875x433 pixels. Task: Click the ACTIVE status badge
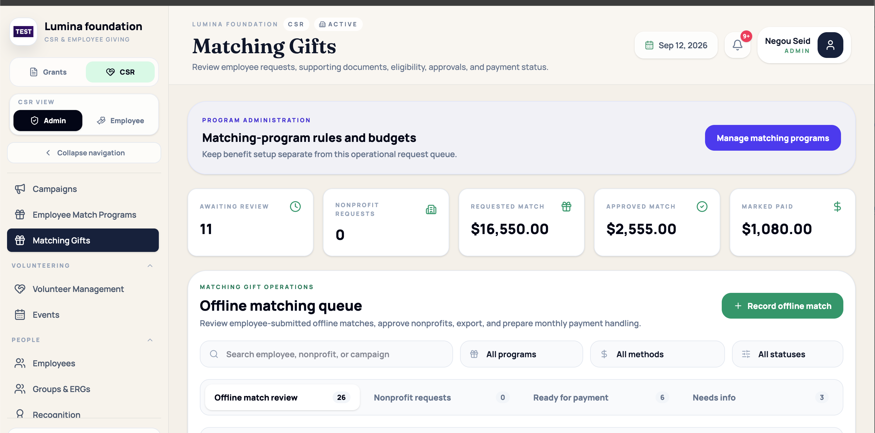[x=338, y=24]
